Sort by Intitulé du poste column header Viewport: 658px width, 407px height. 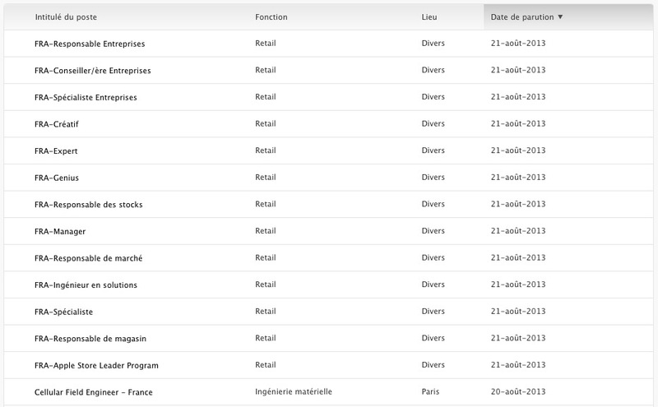click(x=66, y=17)
